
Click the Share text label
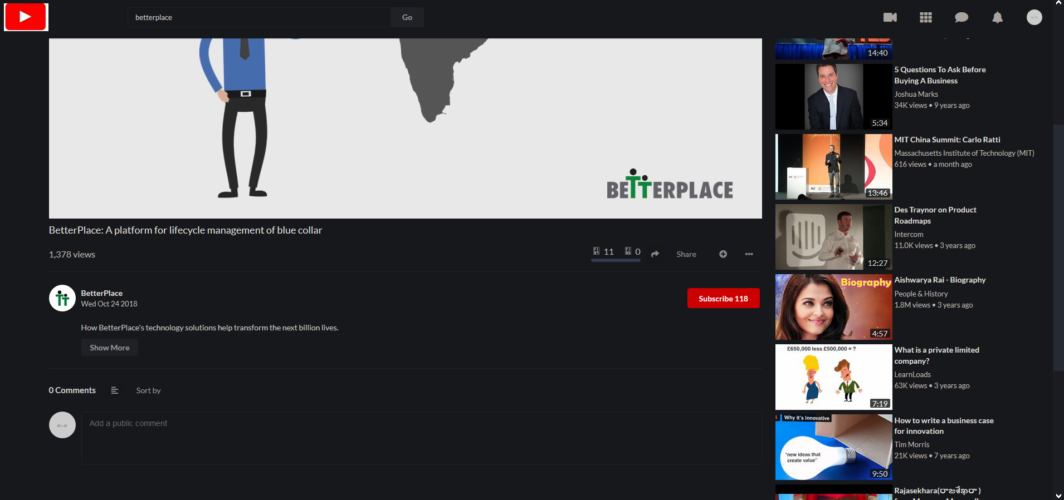click(x=686, y=254)
